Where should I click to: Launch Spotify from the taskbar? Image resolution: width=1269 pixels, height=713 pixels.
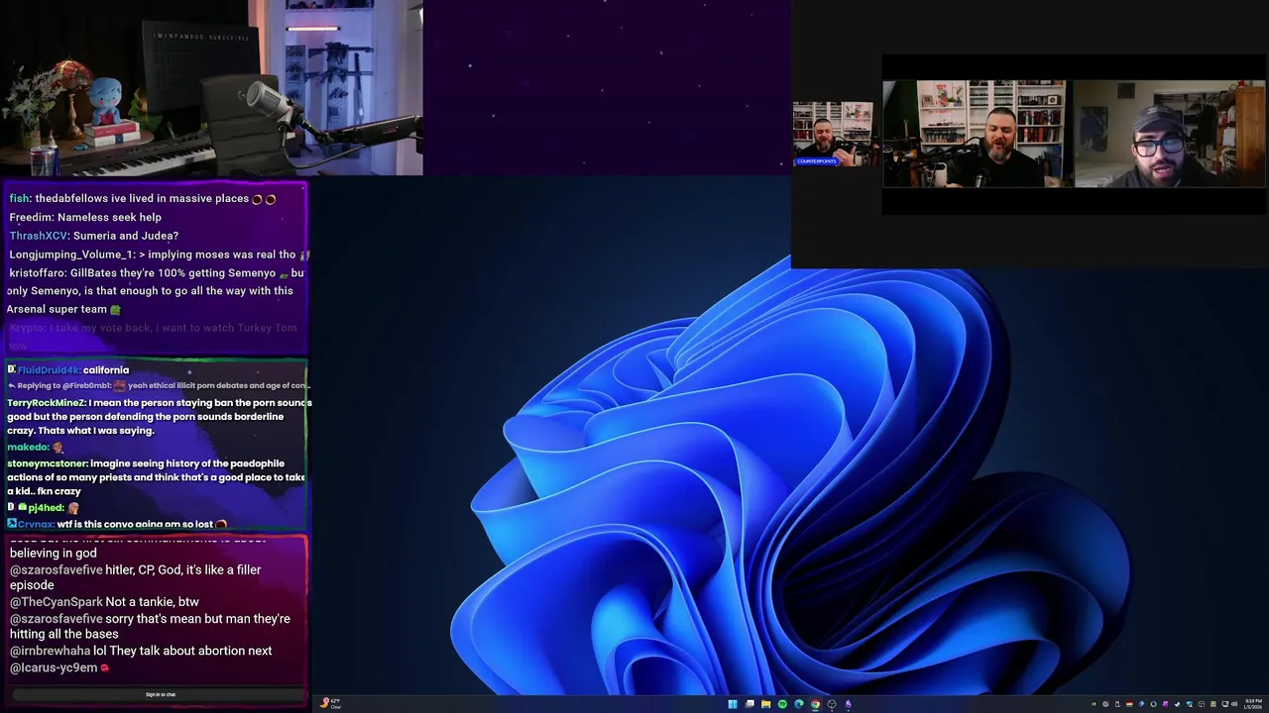pos(782,704)
